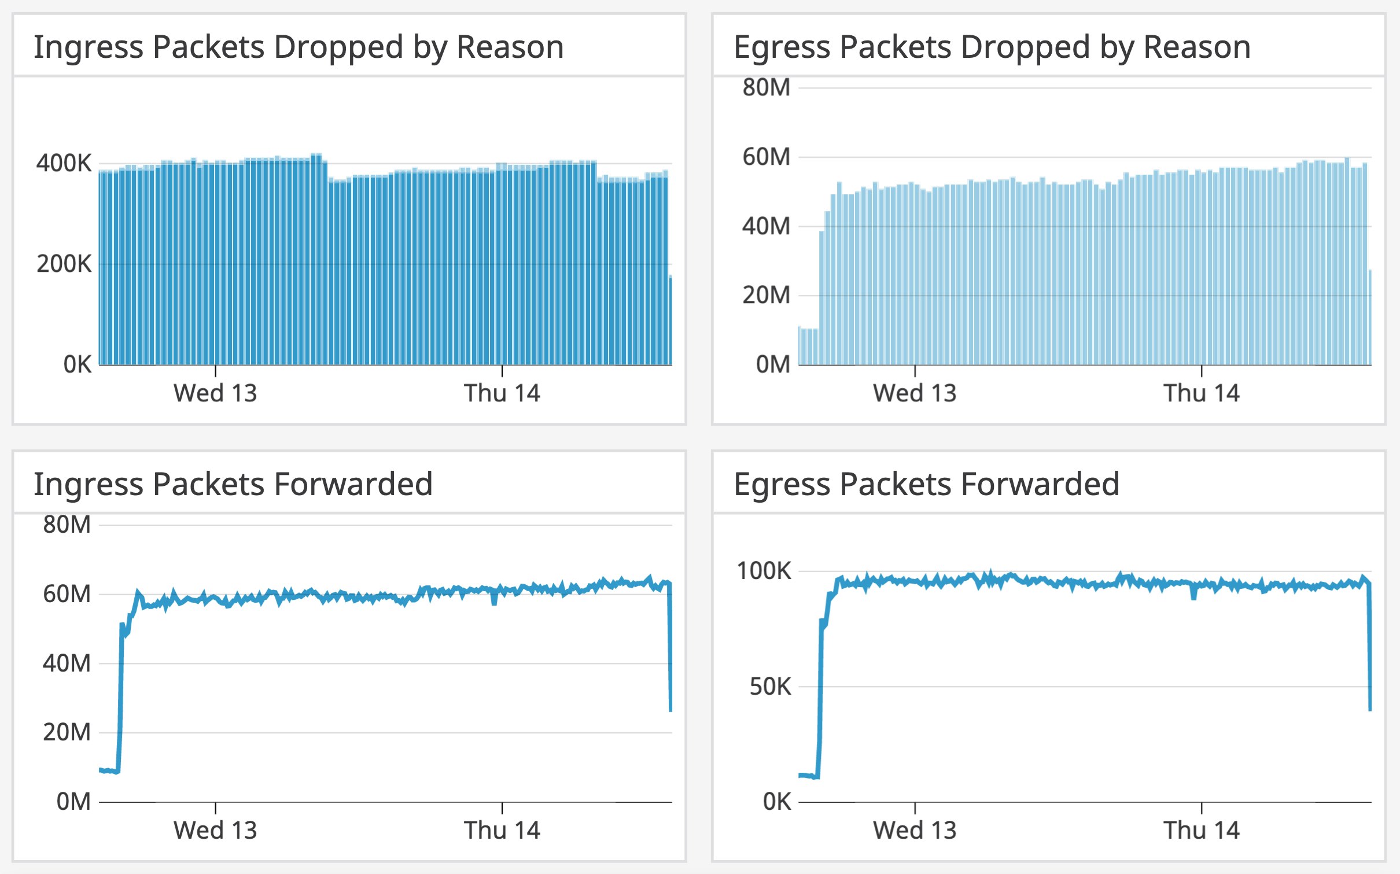Click the 50K label on Egress Forwarded chart
1400x874 pixels.
pyautogui.click(x=770, y=687)
